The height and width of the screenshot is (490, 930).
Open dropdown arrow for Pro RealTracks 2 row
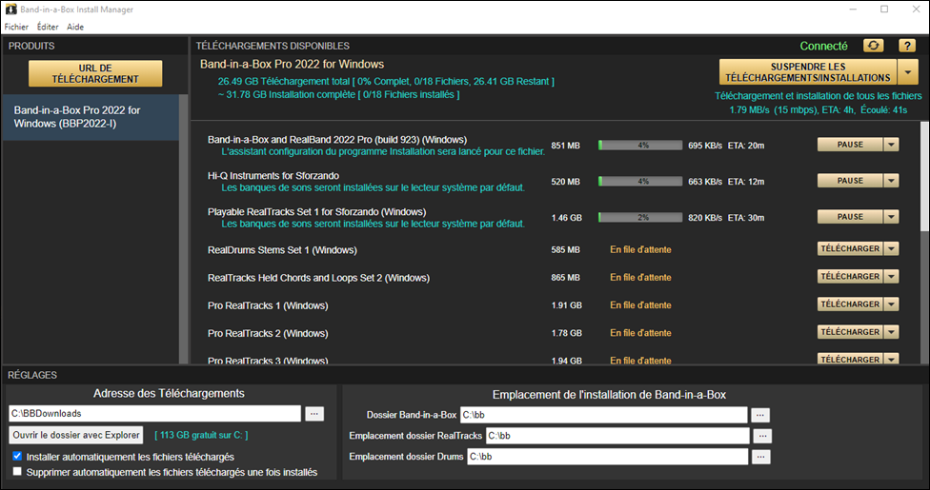click(891, 332)
